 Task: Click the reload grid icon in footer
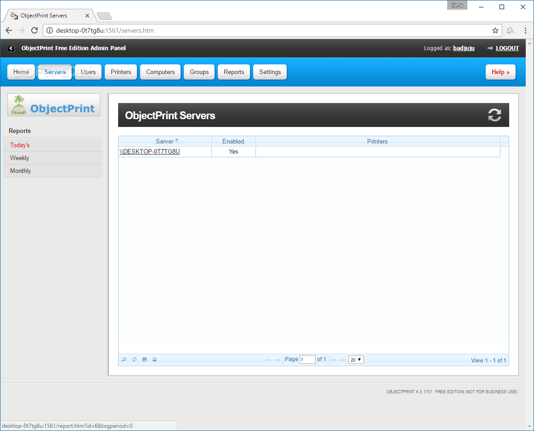tap(135, 359)
